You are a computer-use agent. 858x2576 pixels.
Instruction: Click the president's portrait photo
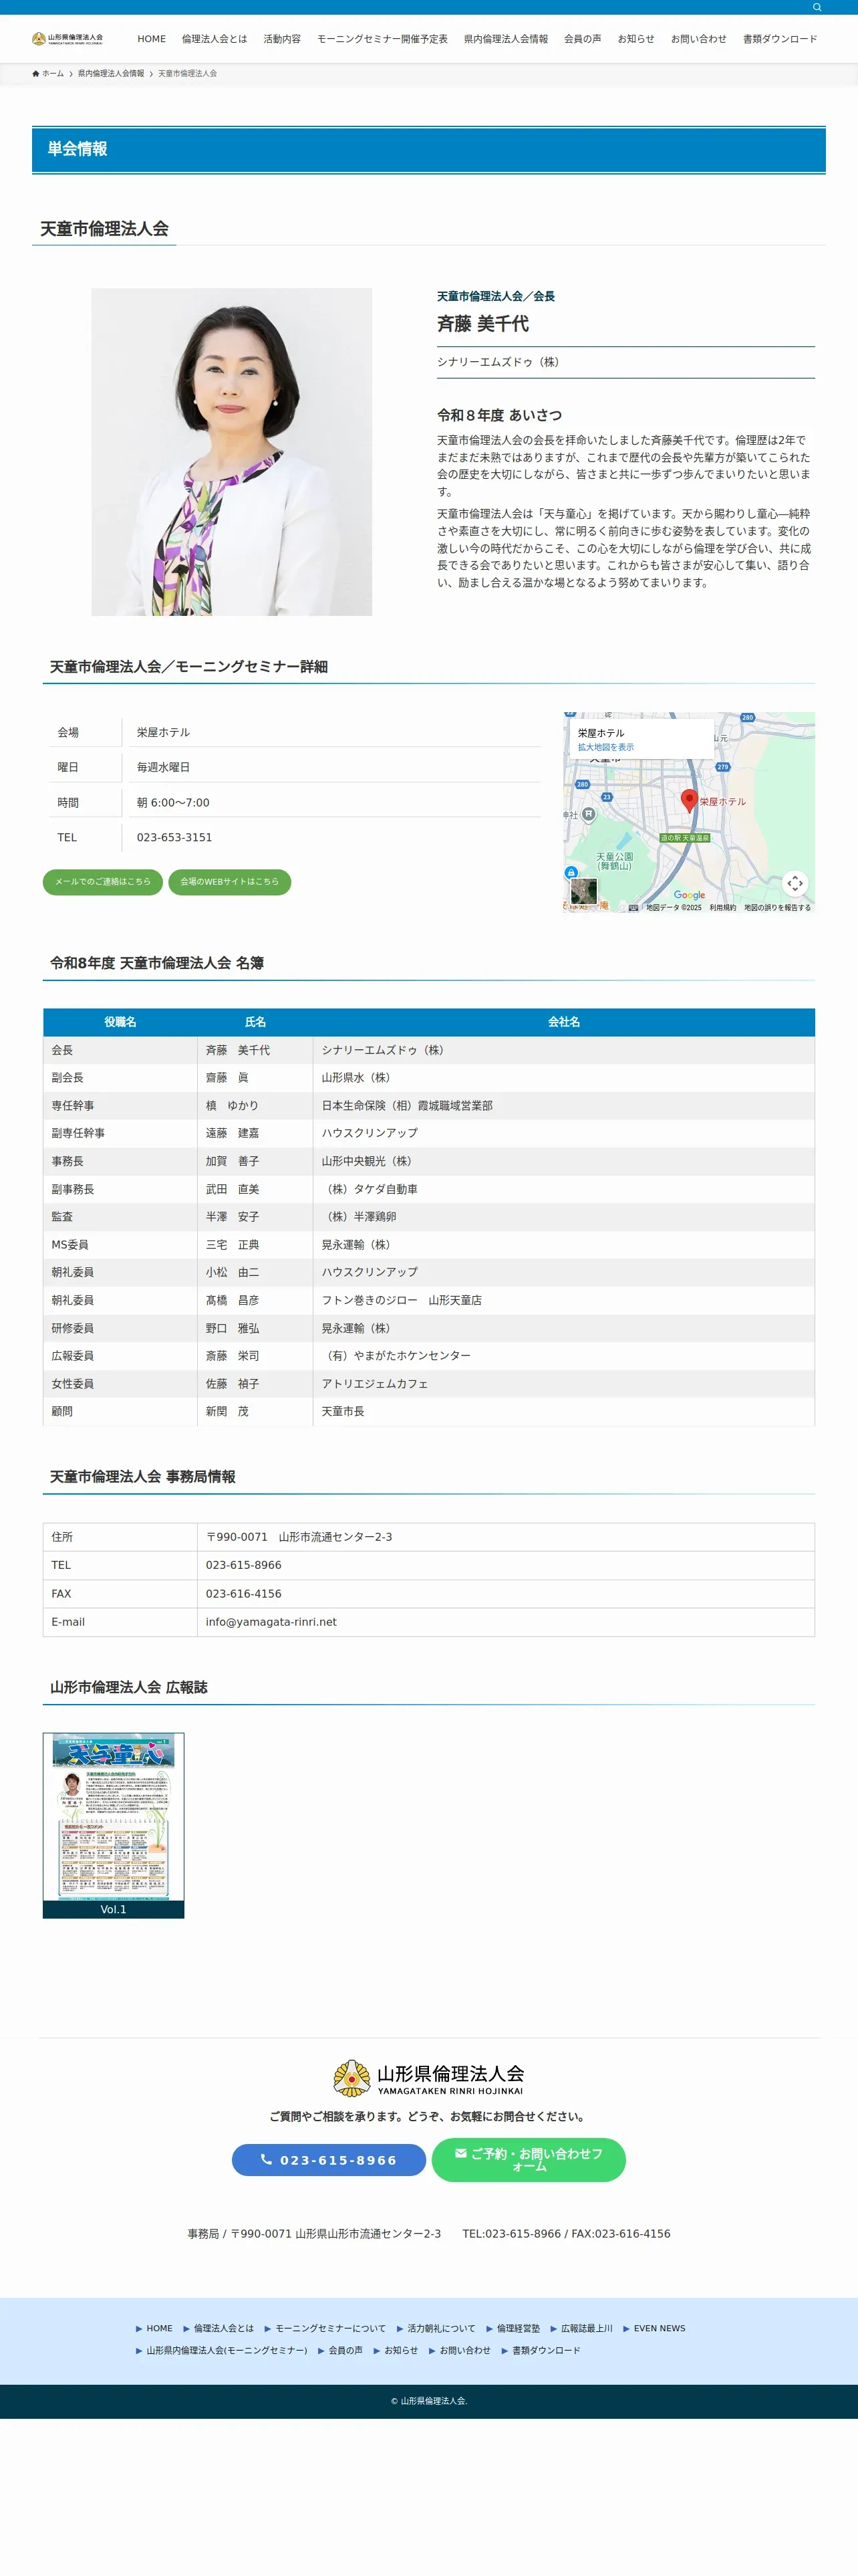232,452
